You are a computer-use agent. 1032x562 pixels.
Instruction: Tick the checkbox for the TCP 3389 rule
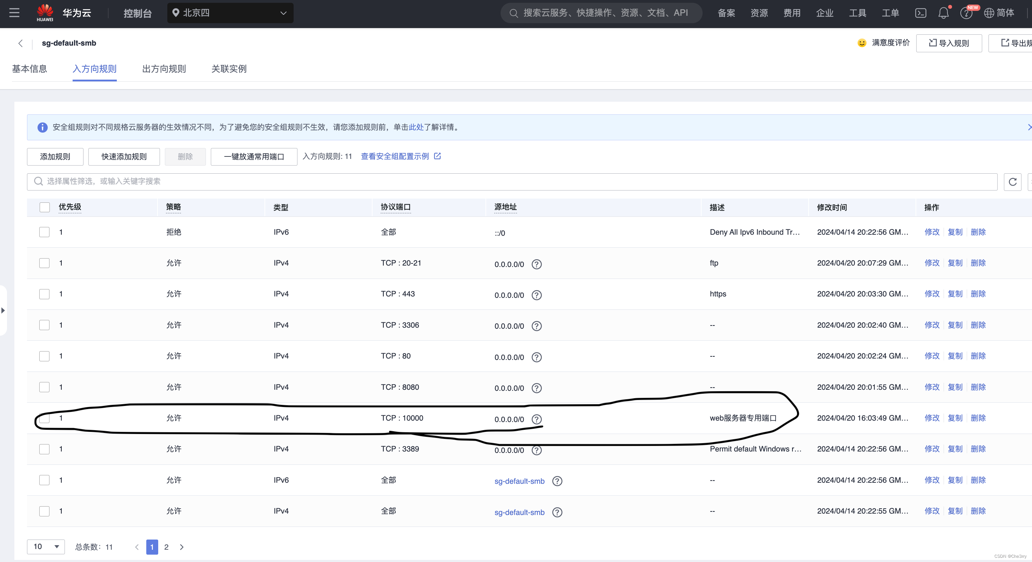click(45, 449)
